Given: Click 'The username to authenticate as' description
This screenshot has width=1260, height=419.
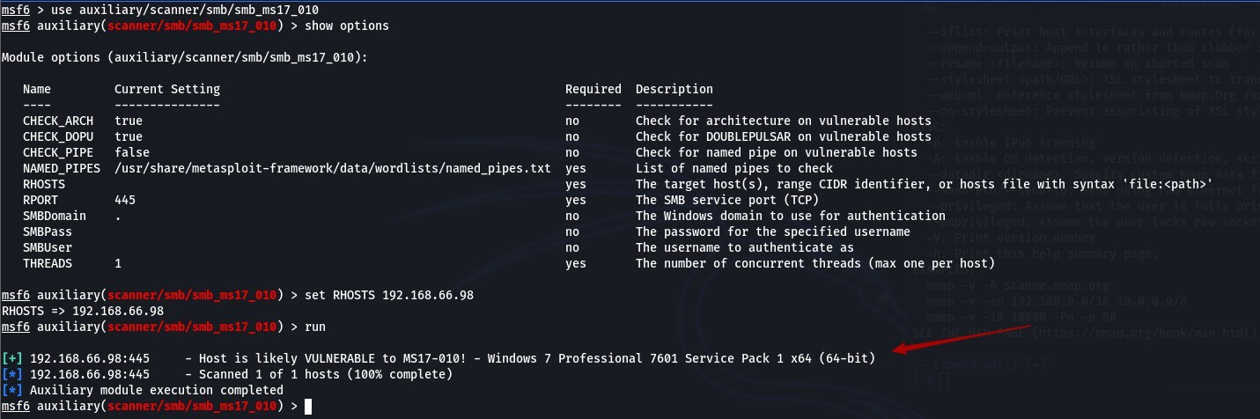Looking at the screenshot, I should (745, 247).
